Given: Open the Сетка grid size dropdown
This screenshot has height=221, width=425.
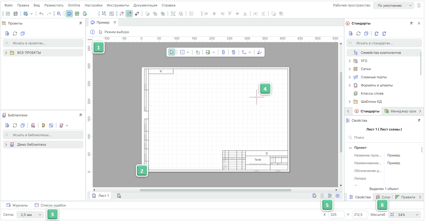Looking at the screenshot, I should coord(30,215).
